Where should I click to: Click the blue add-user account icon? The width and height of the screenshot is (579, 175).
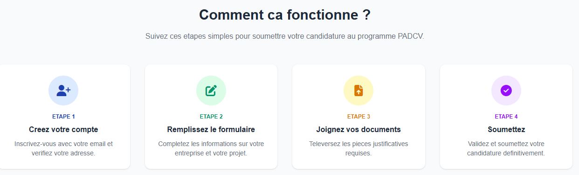point(63,91)
